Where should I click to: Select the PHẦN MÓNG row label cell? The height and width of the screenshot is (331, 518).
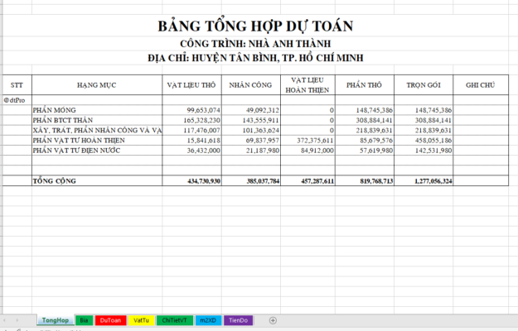(x=98, y=110)
